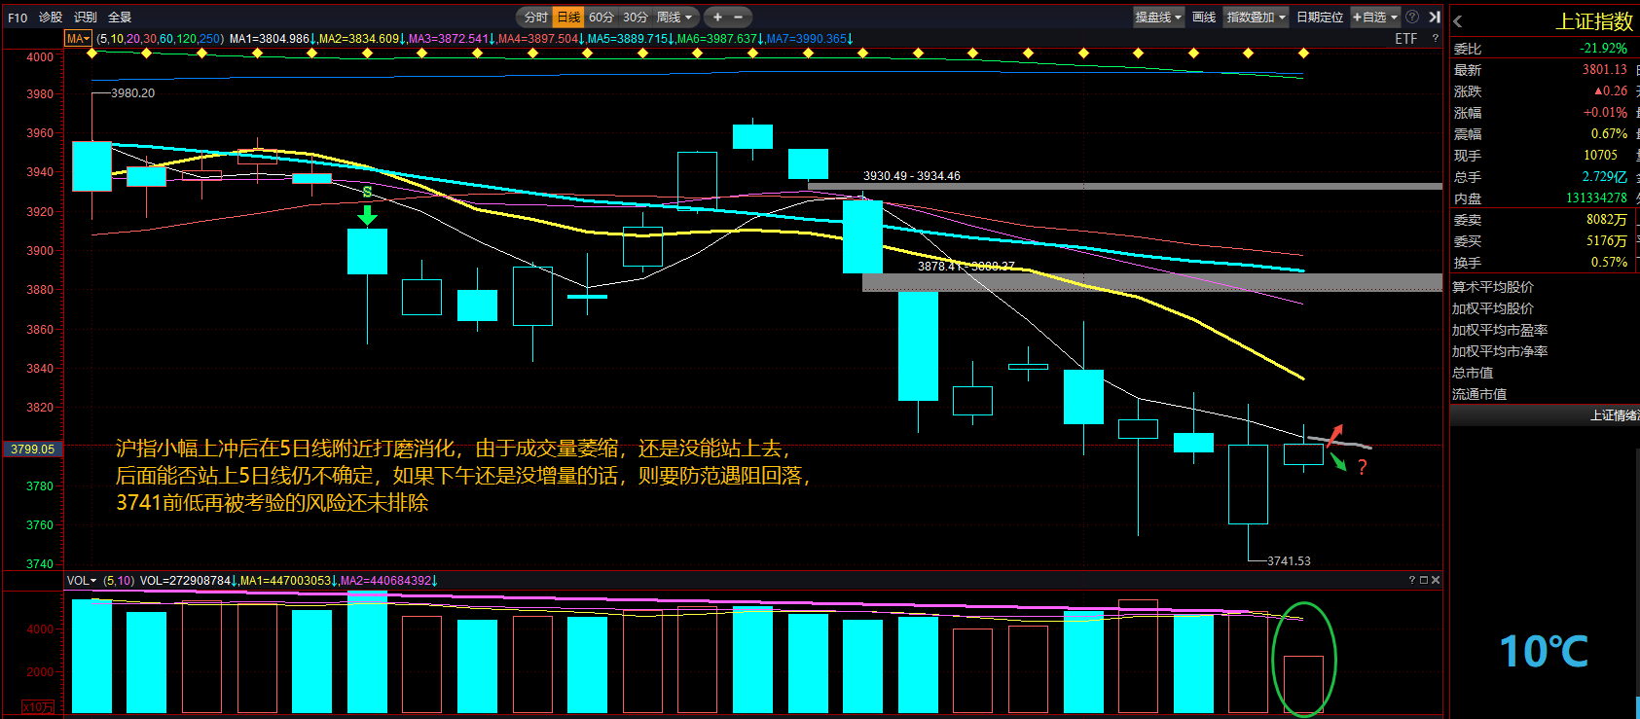1640x719 pixels.
Task: Select the 总市值 row
Action: click(1473, 373)
